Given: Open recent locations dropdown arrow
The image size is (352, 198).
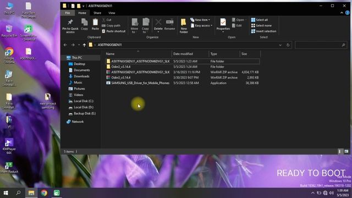Looking at the screenshot, I should coord(79,45).
